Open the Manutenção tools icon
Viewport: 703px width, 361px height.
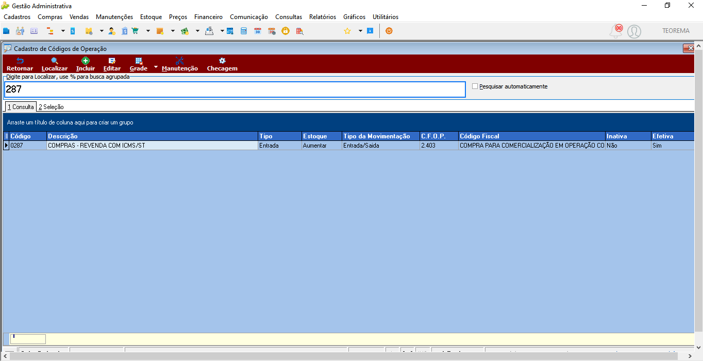(x=179, y=60)
